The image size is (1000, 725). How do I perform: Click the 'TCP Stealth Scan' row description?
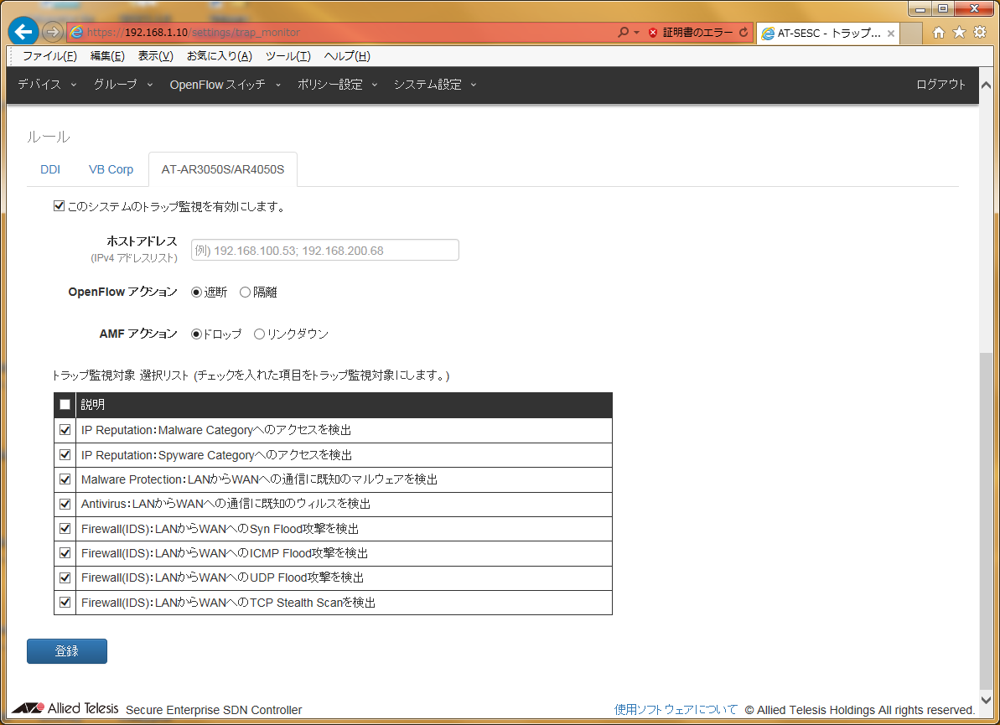coord(228,603)
